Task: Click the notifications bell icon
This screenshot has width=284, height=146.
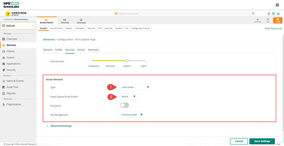Action: pyautogui.click(x=269, y=14)
